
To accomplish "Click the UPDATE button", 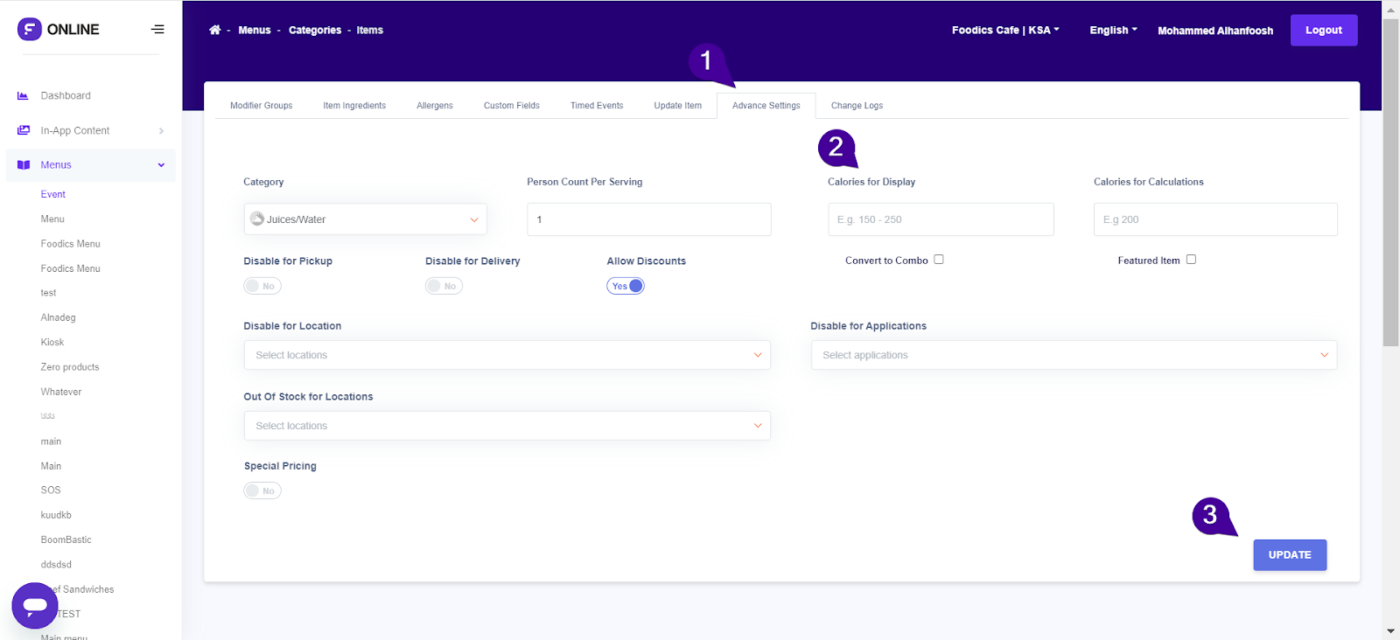I will coord(1290,555).
